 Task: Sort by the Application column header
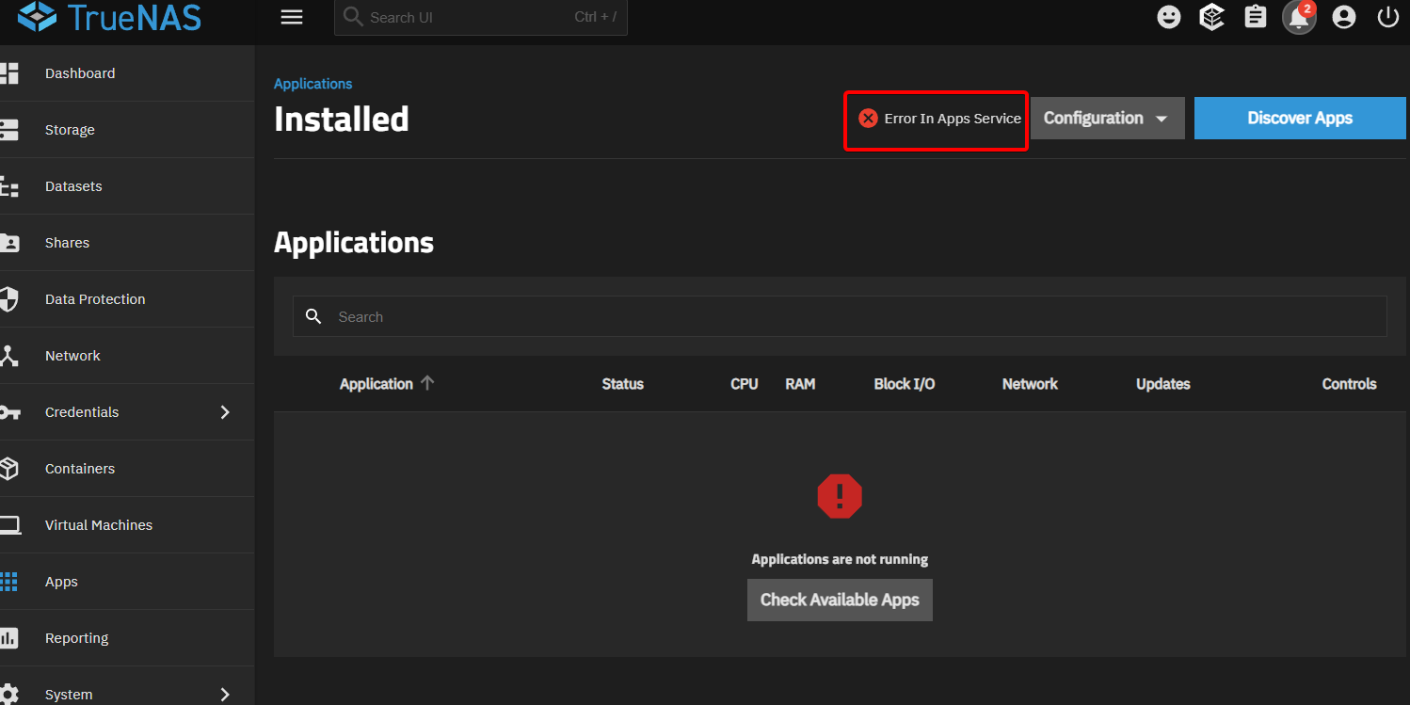click(377, 384)
